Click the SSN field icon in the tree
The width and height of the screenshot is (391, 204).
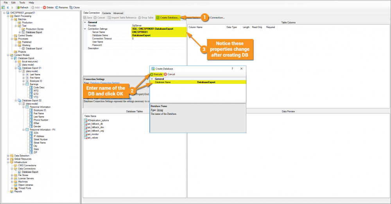31,133
